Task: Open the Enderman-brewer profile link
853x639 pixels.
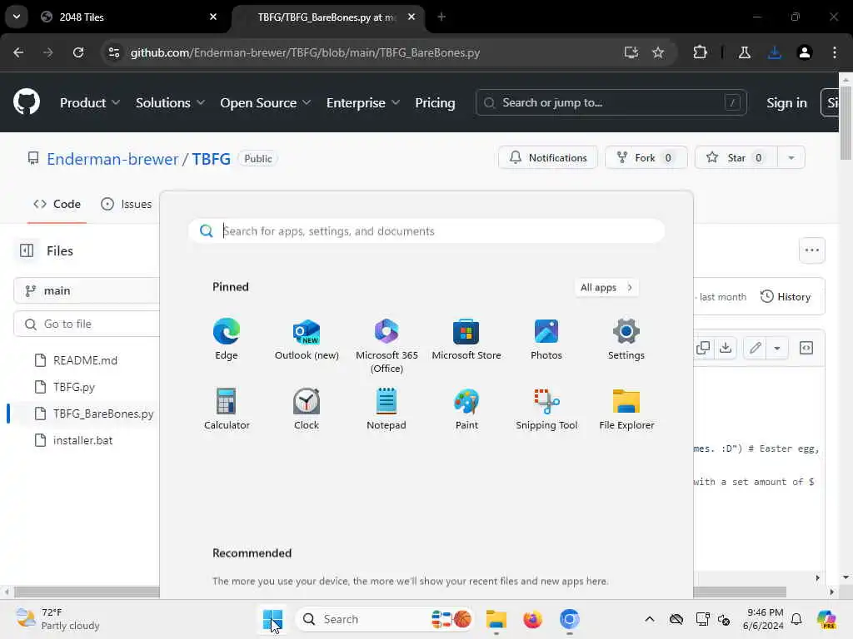Action: point(112,159)
